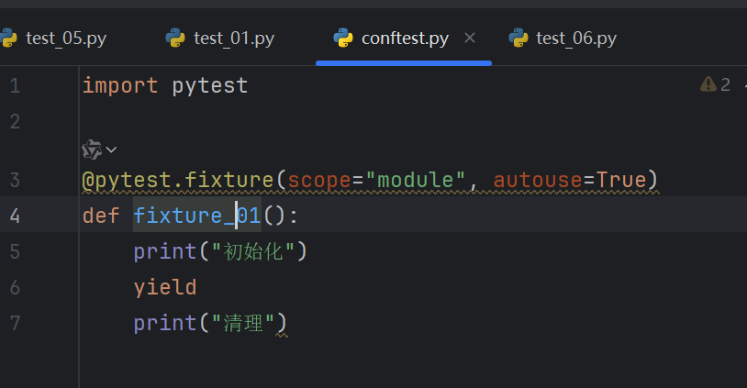
Task: Click the Python icon on test_01.py tab
Action: point(175,39)
